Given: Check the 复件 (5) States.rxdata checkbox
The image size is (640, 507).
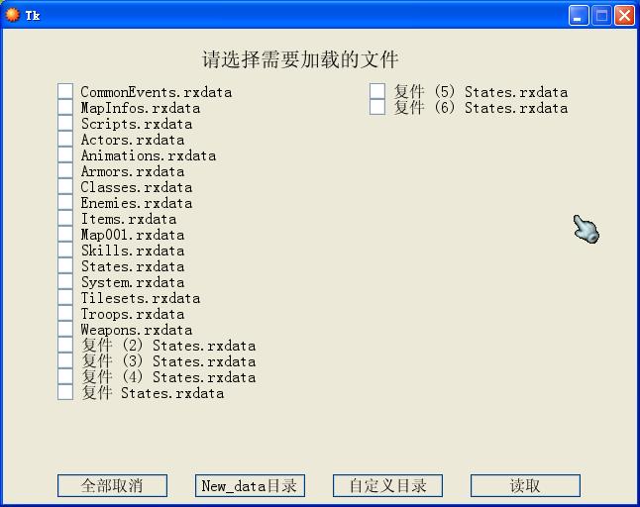Looking at the screenshot, I should click(377, 91).
